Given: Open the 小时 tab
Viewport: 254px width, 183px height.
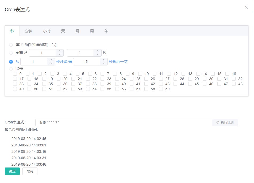Looking at the screenshot, I should pyautogui.click(x=47, y=31).
